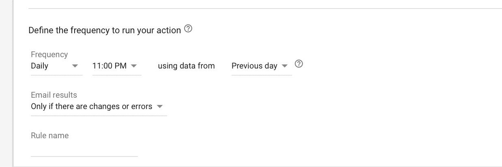Click the arrow icon beside 11:00 PM

pos(134,66)
